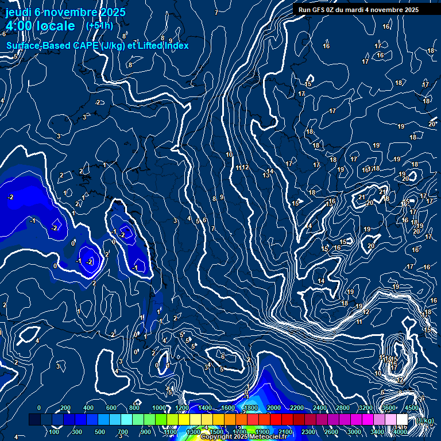Click legend label 2100
Screen dimensions: 441x441
point(285,432)
